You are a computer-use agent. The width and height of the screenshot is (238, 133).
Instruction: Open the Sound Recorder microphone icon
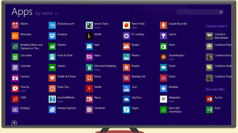163,25
